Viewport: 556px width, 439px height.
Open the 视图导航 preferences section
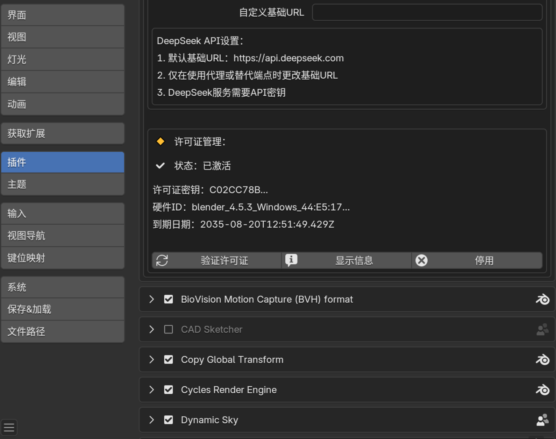tap(63, 236)
